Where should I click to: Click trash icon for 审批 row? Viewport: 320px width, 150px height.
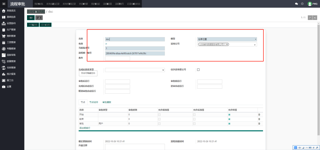[259, 124]
